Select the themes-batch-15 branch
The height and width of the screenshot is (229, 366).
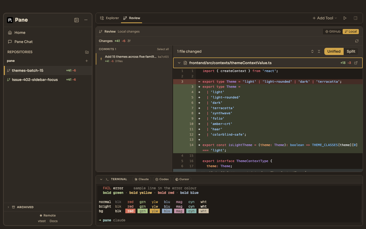point(48,70)
